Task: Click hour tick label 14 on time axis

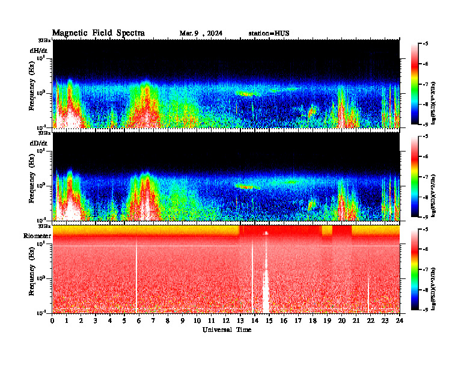Action: tap(255, 320)
